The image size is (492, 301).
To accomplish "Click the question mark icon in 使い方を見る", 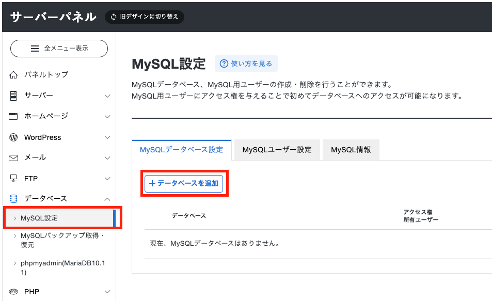I will [224, 64].
